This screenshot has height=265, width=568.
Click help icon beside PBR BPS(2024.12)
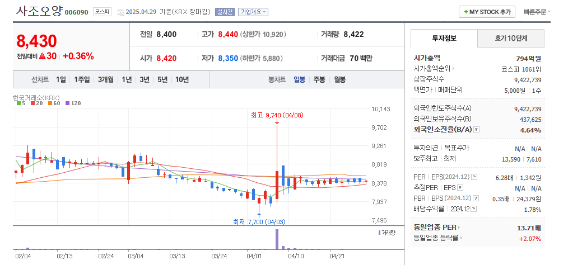476,198
